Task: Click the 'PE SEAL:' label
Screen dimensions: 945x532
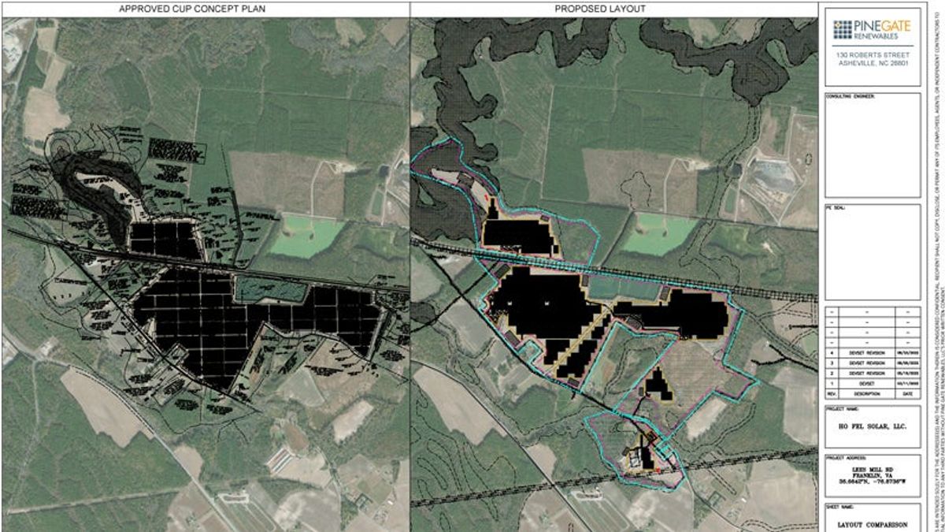Action: (835, 208)
